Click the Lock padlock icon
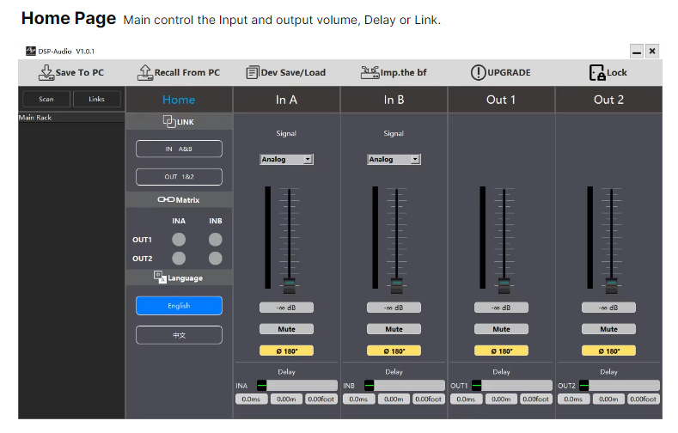Viewport: 678px width, 433px height. 597,73
